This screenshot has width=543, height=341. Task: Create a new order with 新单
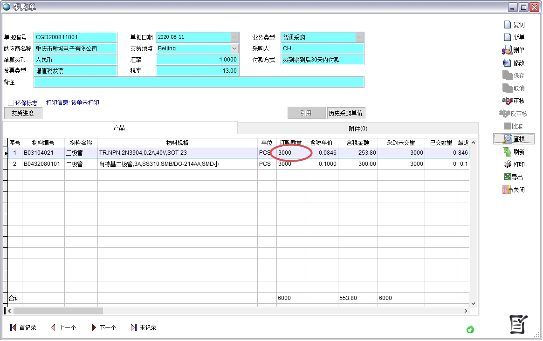(x=508, y=37)
